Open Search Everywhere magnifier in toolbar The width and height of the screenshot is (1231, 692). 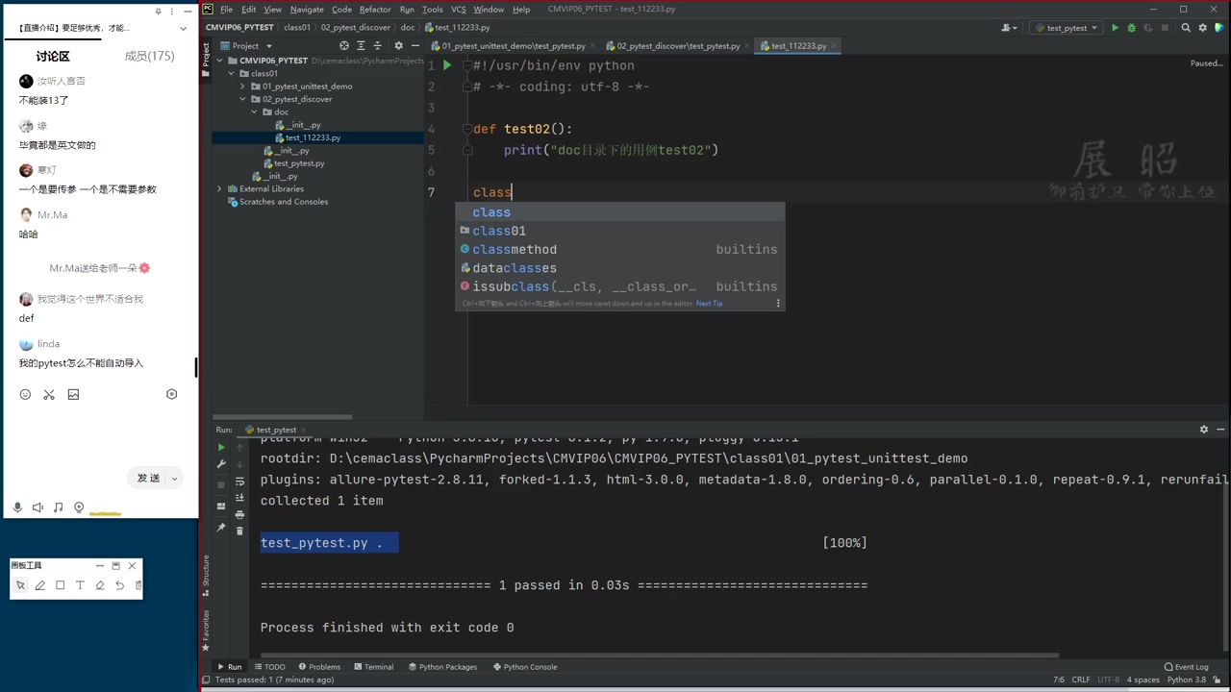coord(1186,28)
